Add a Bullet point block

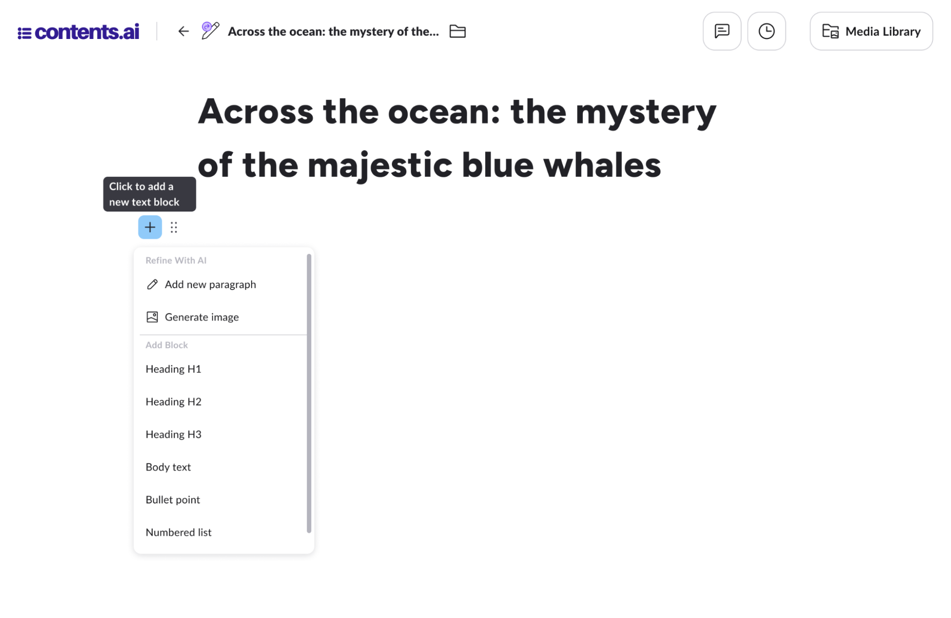(x=173, y=500)
